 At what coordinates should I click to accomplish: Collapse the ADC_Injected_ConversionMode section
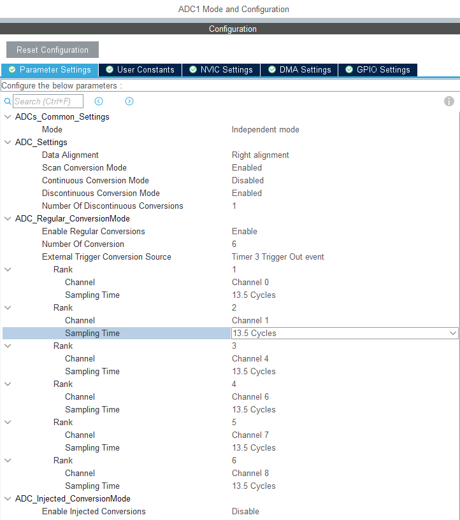(8, 498)
